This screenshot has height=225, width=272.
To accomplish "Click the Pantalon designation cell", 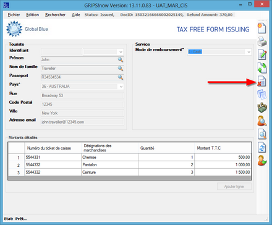I will point(110,165).
